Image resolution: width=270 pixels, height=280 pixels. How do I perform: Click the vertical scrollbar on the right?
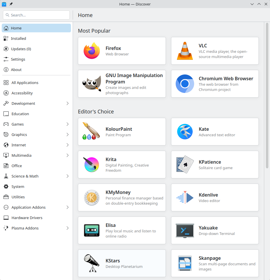(267, 95)
